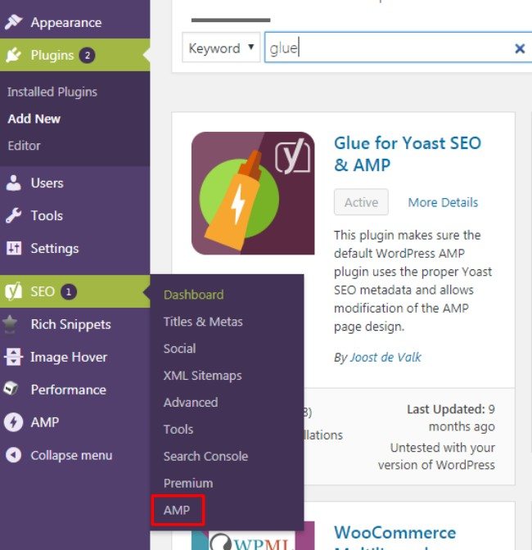Click the Yoast SEO icon in sidebar
The image size is (532, 550).
click(x=14, y=291)
